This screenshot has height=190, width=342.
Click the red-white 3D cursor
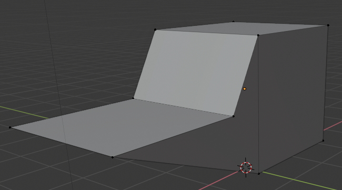(x=246, y=167)
